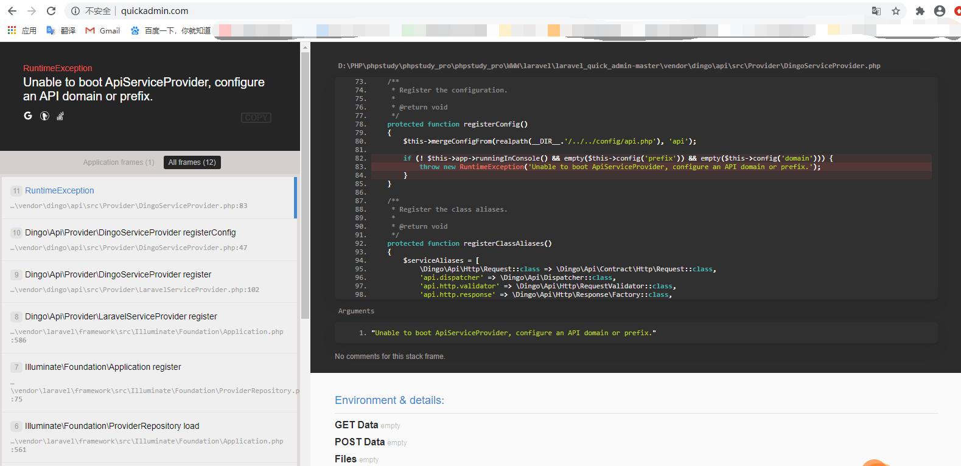Switch to the Application frames (1) tab

coord(119,162)
